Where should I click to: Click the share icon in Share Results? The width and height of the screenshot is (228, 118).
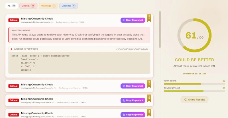click(x=185, y=100)
